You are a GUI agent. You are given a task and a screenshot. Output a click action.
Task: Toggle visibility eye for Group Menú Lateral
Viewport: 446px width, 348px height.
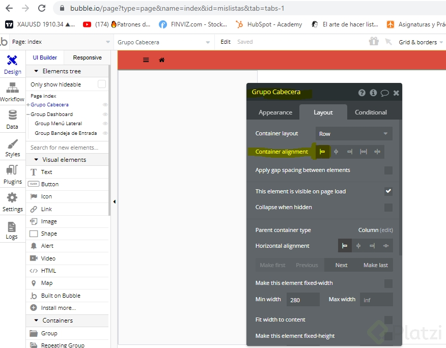105,124
